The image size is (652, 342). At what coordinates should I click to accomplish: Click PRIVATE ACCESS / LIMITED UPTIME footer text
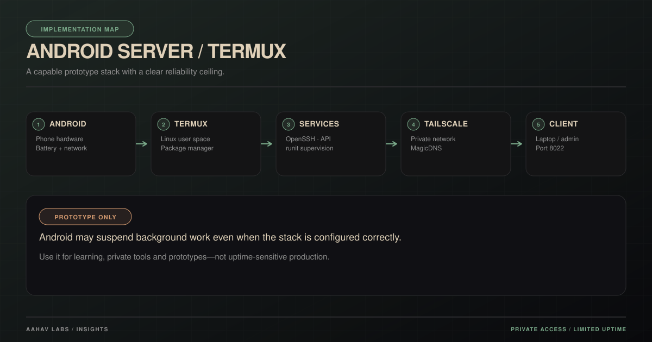568,330
